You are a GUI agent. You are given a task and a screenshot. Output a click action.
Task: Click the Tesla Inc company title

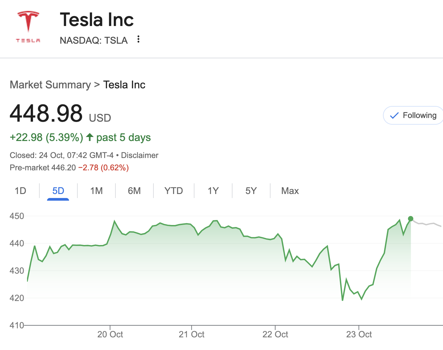(97, 20)
